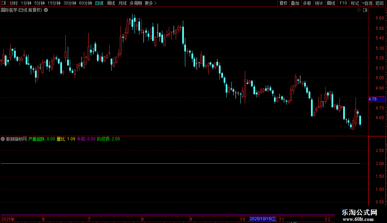
Task: Click the 2025年 label on time axis
Action: pyautogui.click(x=8, y=219)
